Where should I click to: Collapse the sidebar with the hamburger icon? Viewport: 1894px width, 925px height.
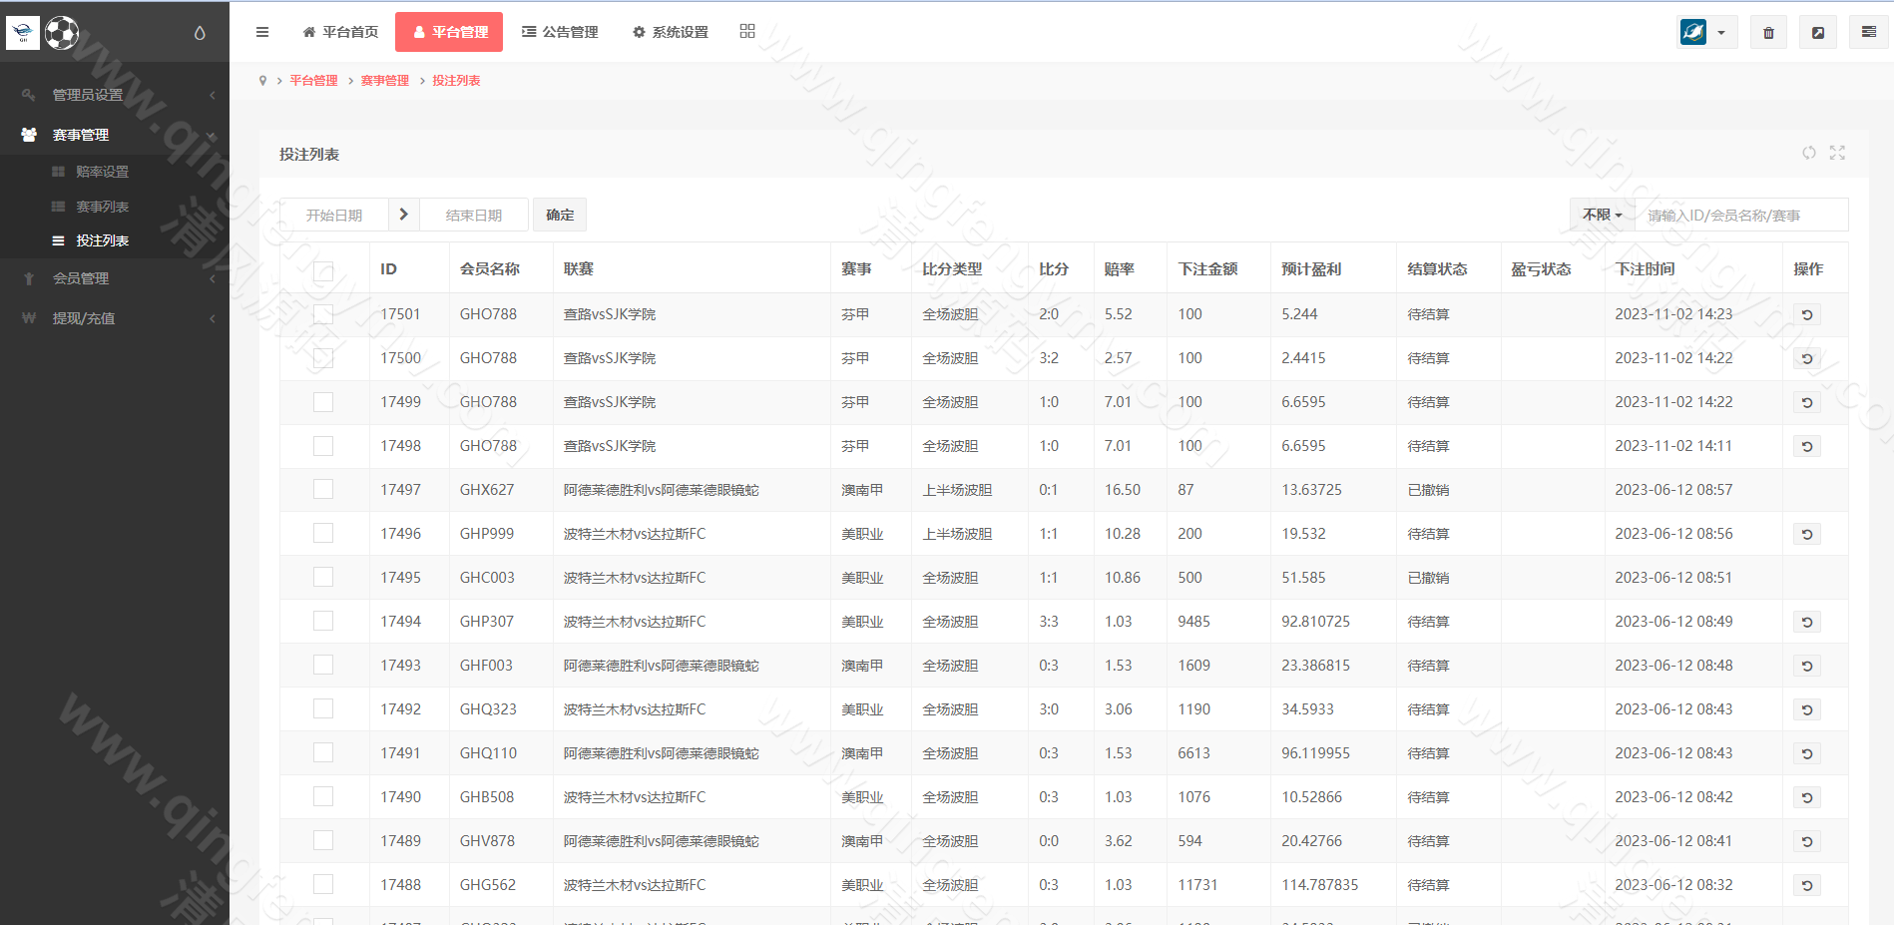tap(261, 31)
